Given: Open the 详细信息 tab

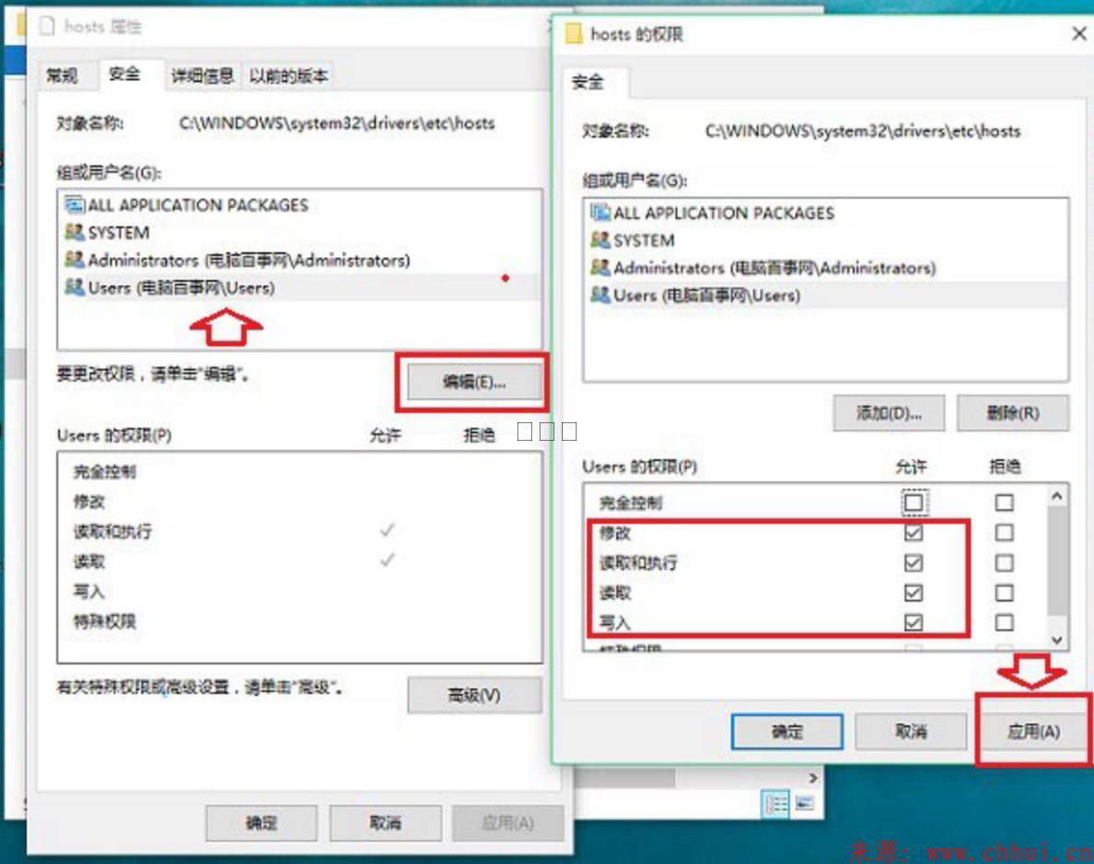Looking at the screenshot, I should [202, 76].
